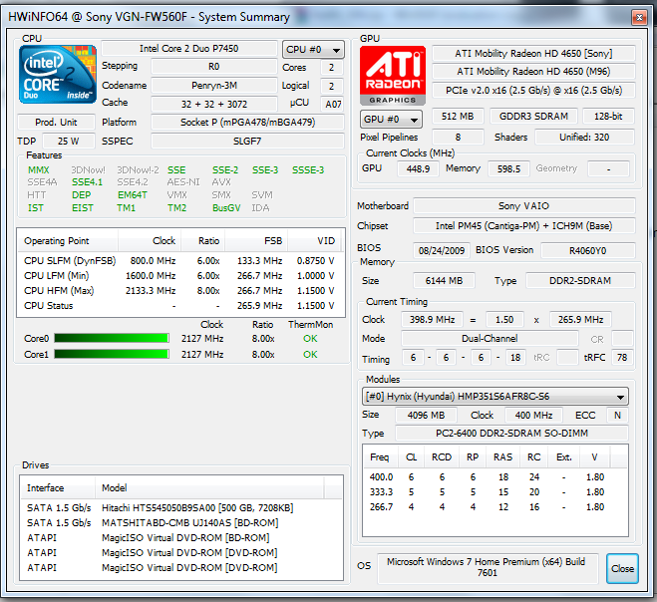Click the Dual-Channel mode field
Viewport: 657px width, 602px height.
[490, 339]
